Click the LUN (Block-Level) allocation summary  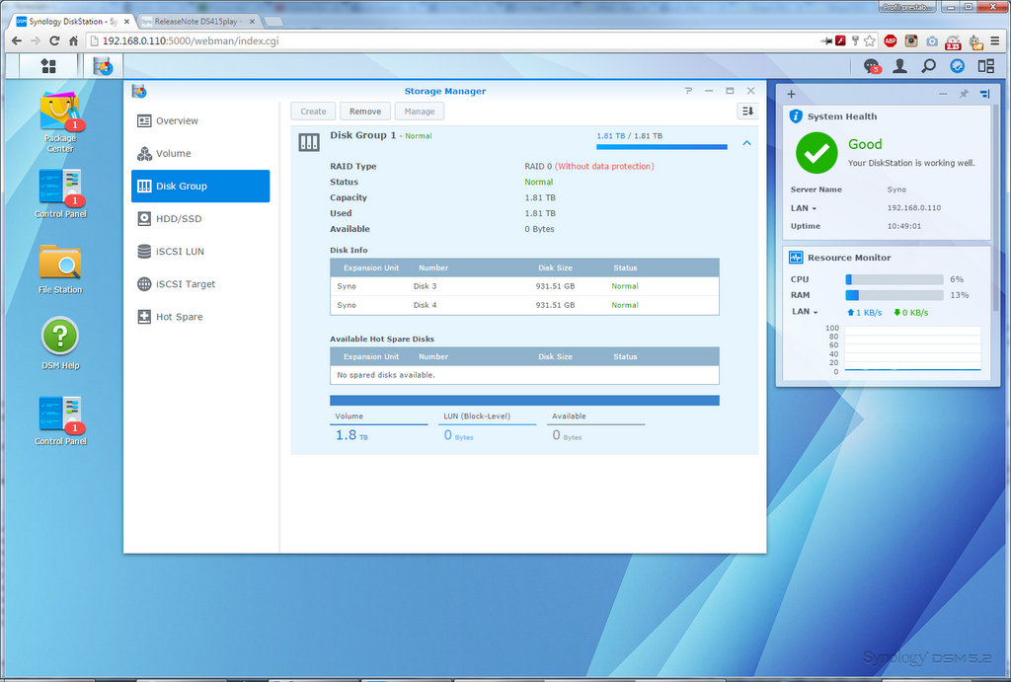click(487, 427)
